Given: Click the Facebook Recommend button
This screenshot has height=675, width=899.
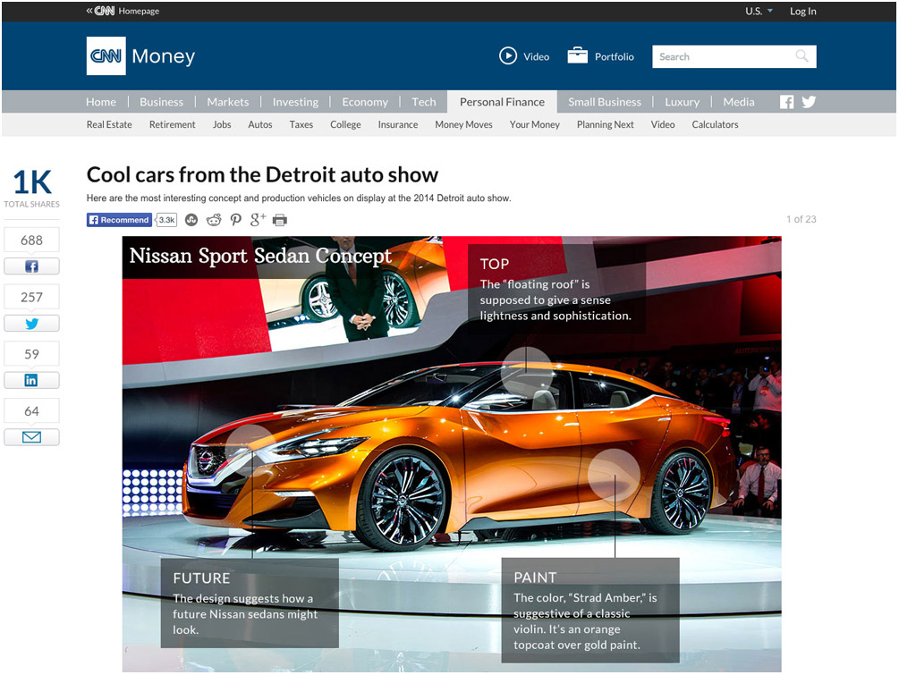Looking at the screenshot, I should coord(119,220).
